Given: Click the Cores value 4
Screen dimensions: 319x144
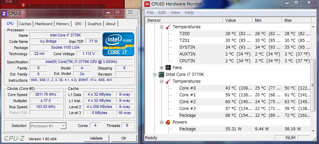Looking at the screenshot, I should (x=95, y=126).
